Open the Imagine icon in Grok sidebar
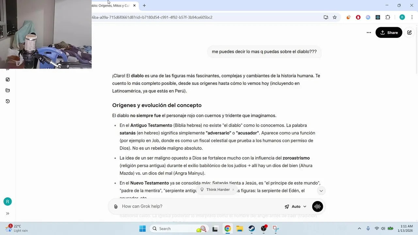Image resolution: width=418 pixels, height=235 pixels. [x=8, y=79]
